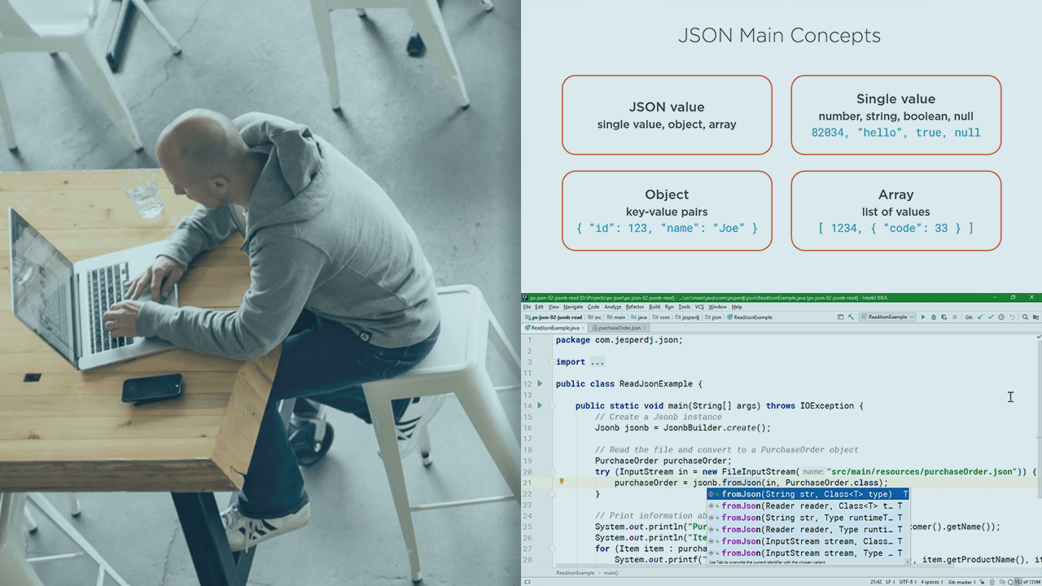The height and width of the screenshot is (586, 1042).
Task: Select the Run with Coverage icon
Action: pyautogui.click(x=944, y=317)
